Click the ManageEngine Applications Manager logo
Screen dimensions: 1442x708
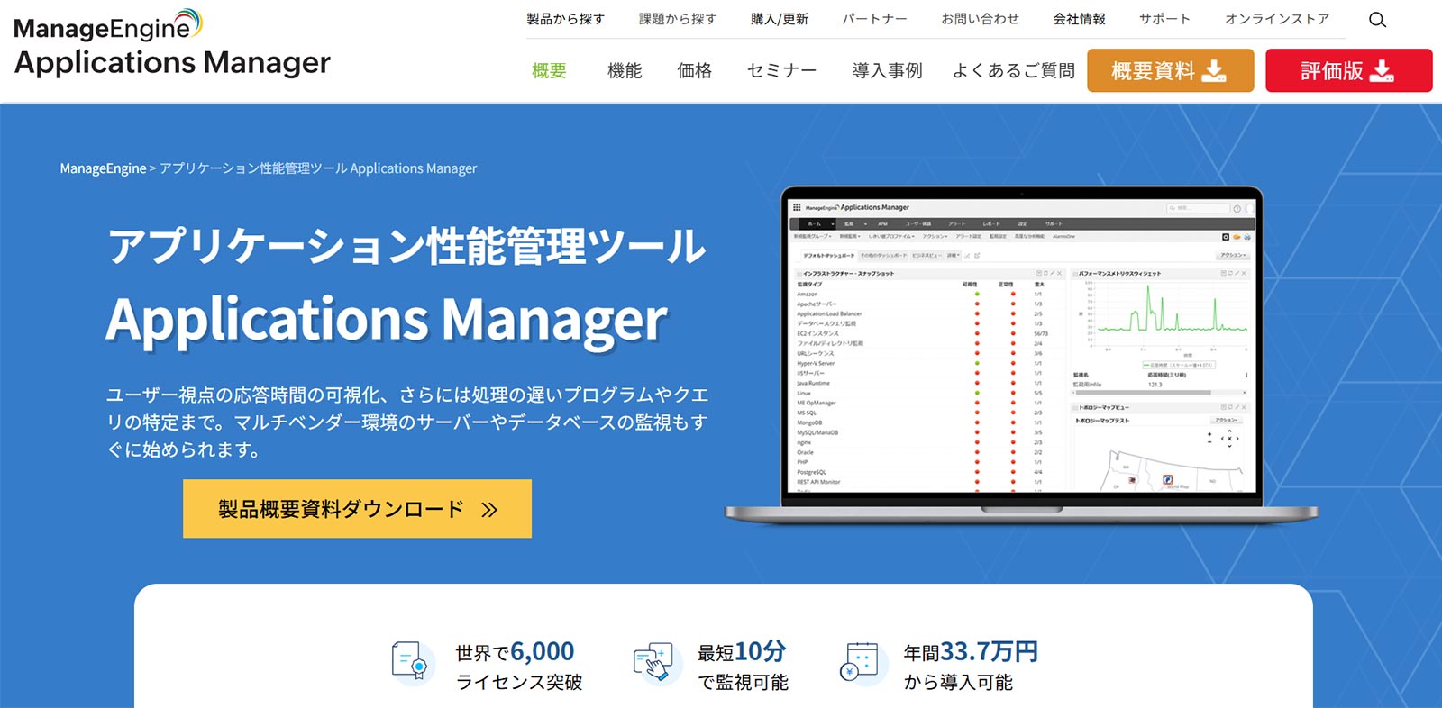point(172,44)
